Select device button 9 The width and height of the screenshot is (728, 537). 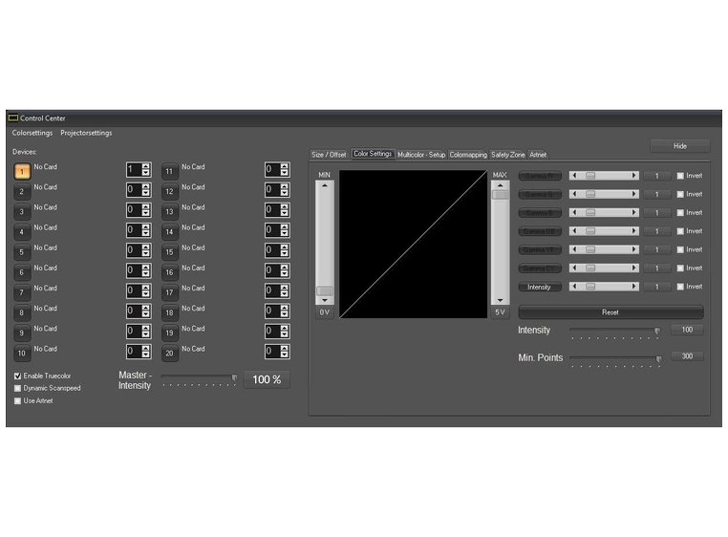pyautogui.click(x=22, y=333)
